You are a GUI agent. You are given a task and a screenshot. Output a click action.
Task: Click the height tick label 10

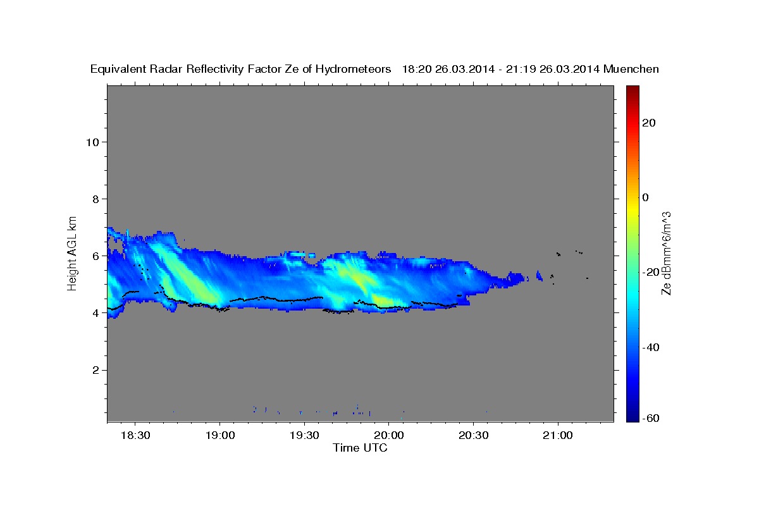click(x=92, y=142)
